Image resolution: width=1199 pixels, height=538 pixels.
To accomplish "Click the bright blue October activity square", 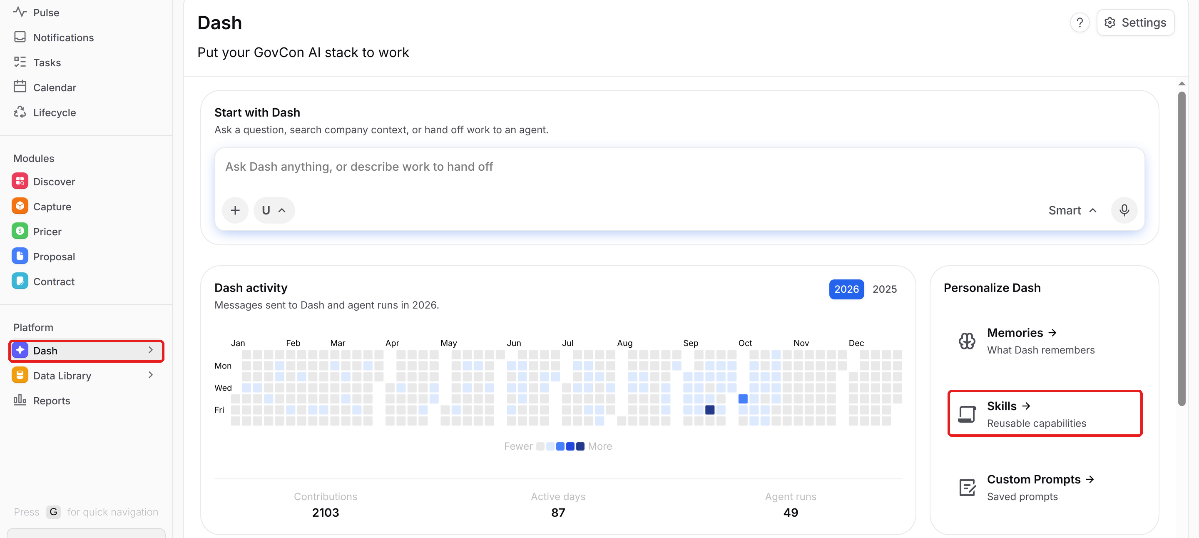I will (743, 399).
